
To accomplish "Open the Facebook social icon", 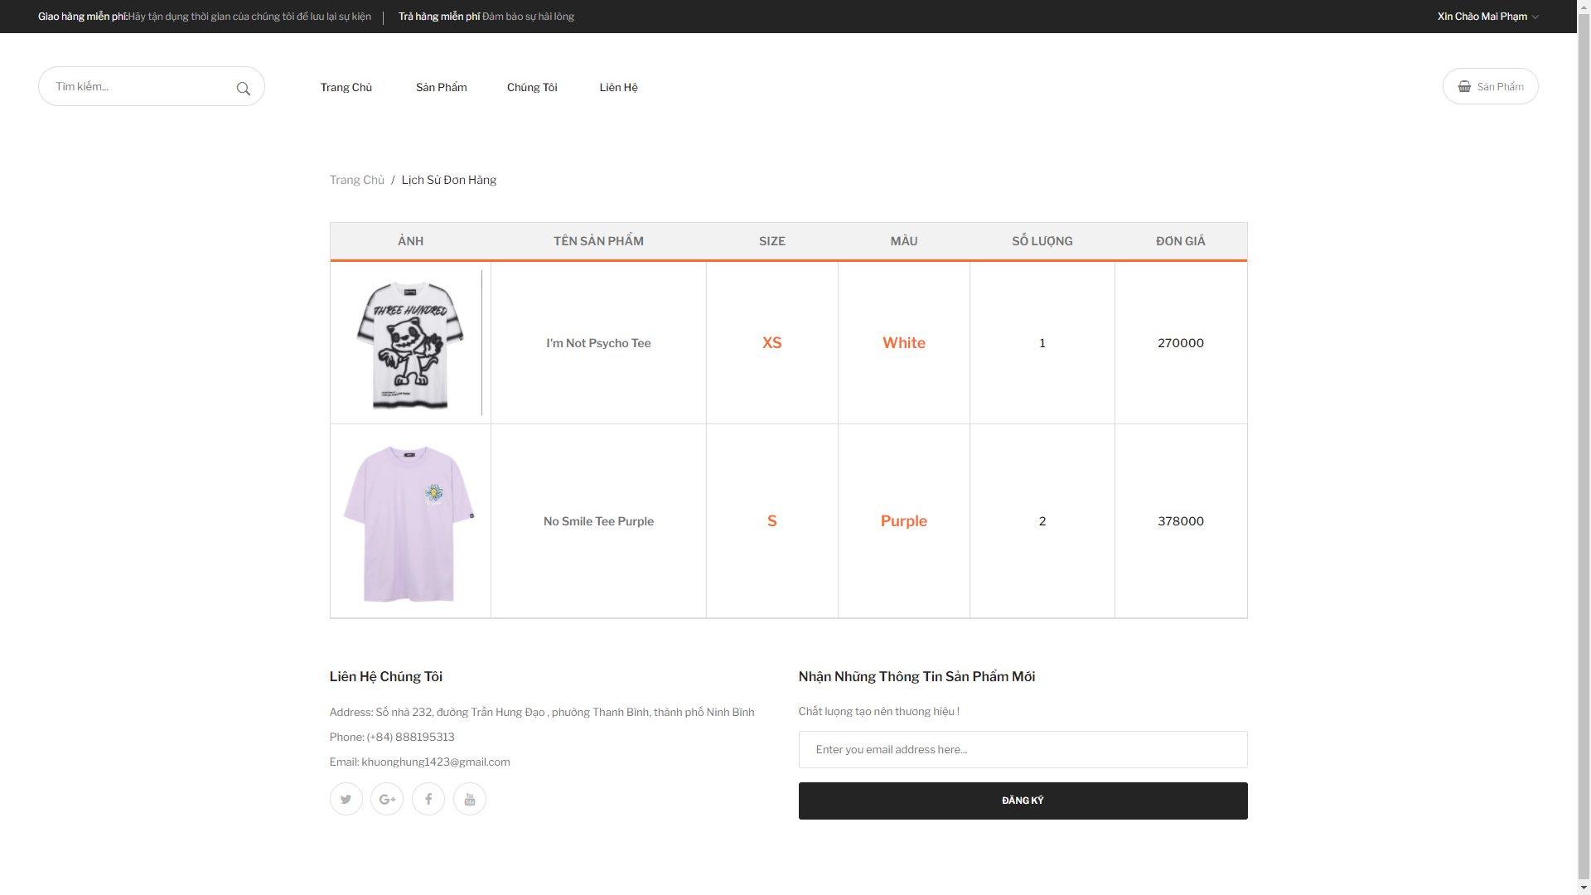I will point(428,799).
